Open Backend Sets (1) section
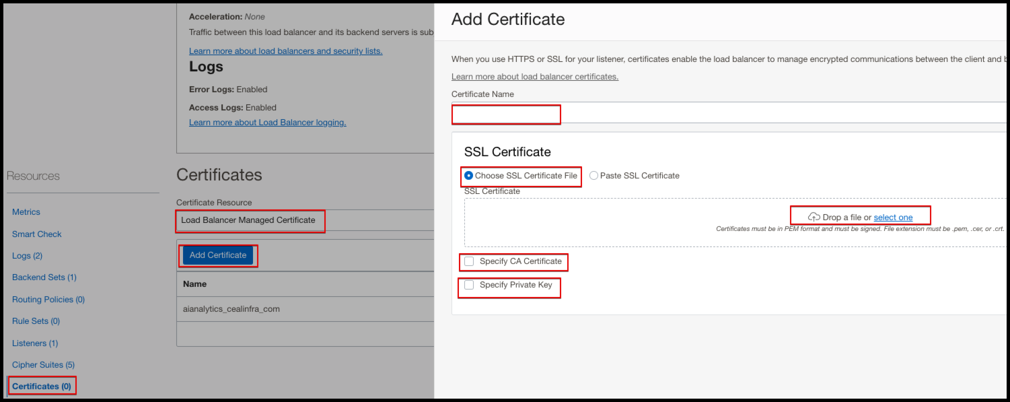 point(44,277)
